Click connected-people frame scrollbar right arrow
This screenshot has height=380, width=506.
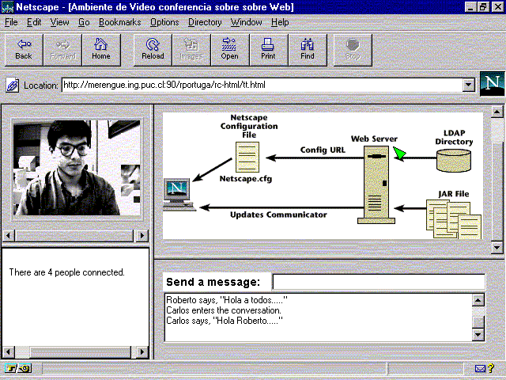[x=142, y=351]
